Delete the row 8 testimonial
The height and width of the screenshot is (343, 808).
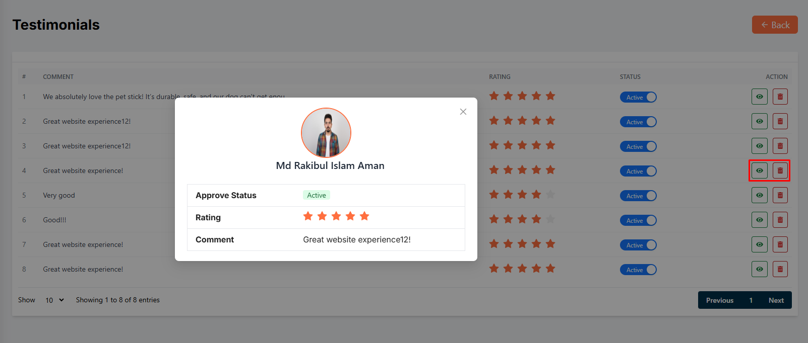[x=780, y=269]
